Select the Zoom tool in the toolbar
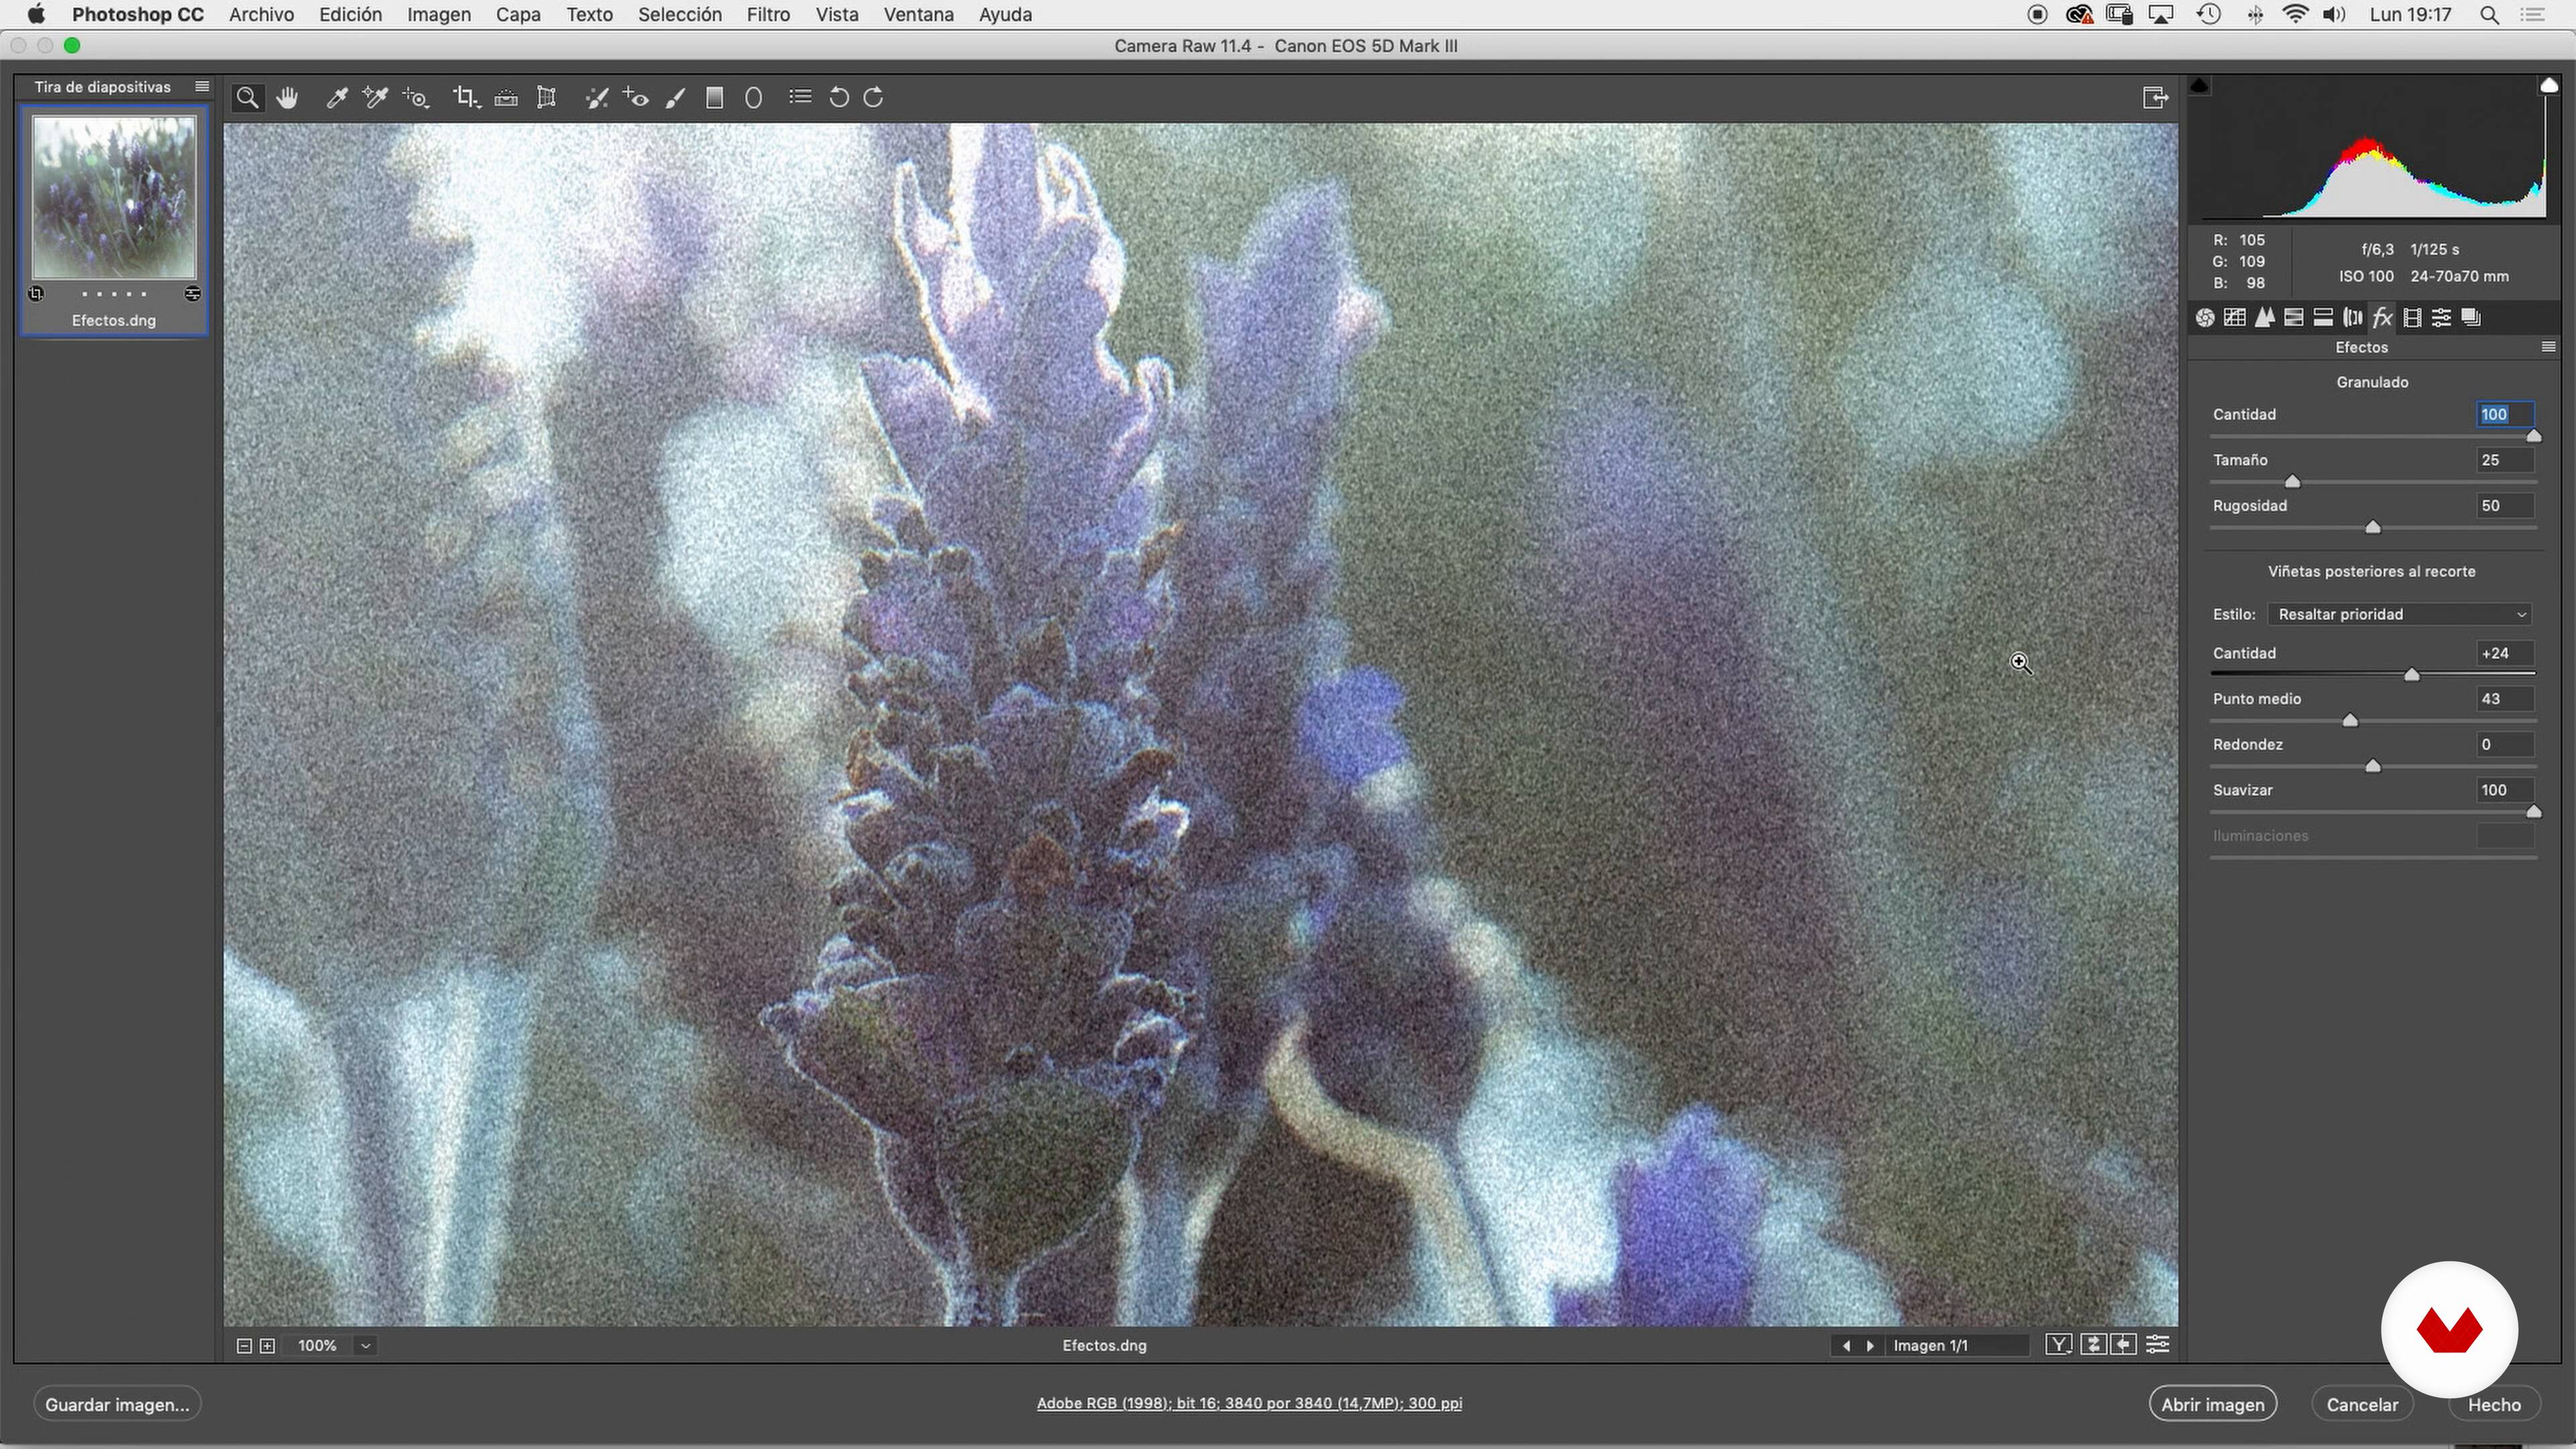This screenshot has height=1449, width=2576. (x=247, y=98)
